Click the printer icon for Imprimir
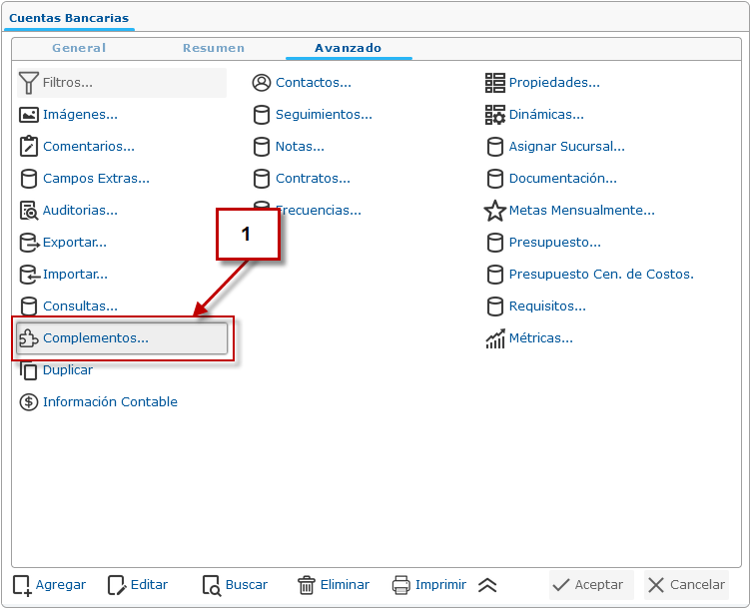The height and width of the screenshot is (609, 751). pyautogui.click(x=401, y=586)
